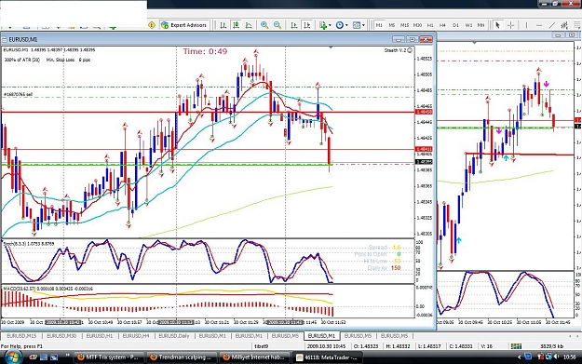Viewport: 582px width, 364px height.
Task: Select the trendline drawing tool
Action: [x=552, y=25]
